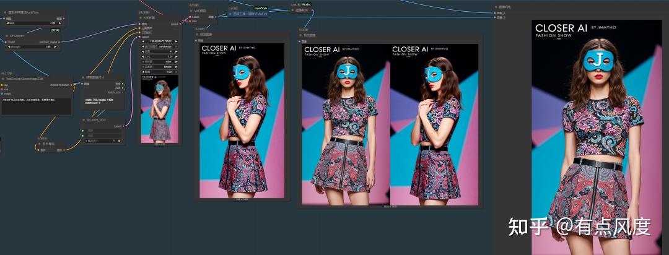Collapse the CFGNorm node via title dot
The image size is (669, 255).
point(6,37)
